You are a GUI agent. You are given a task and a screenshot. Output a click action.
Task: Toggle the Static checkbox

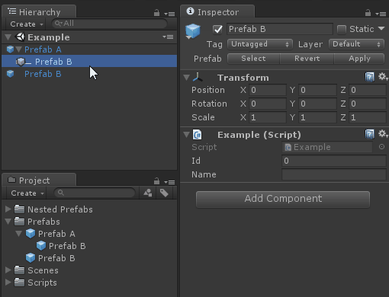tap(342, 30)
